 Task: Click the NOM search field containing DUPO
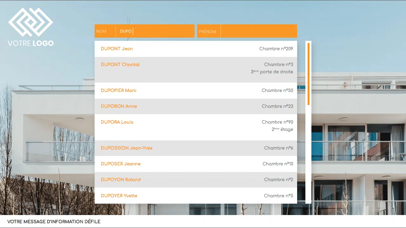click(155, 31)
